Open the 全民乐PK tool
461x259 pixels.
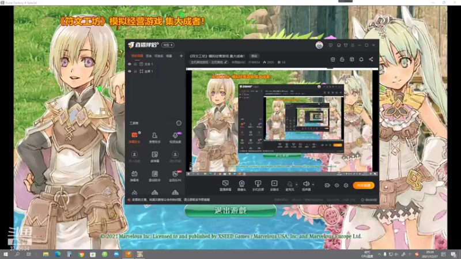[175, 176]
